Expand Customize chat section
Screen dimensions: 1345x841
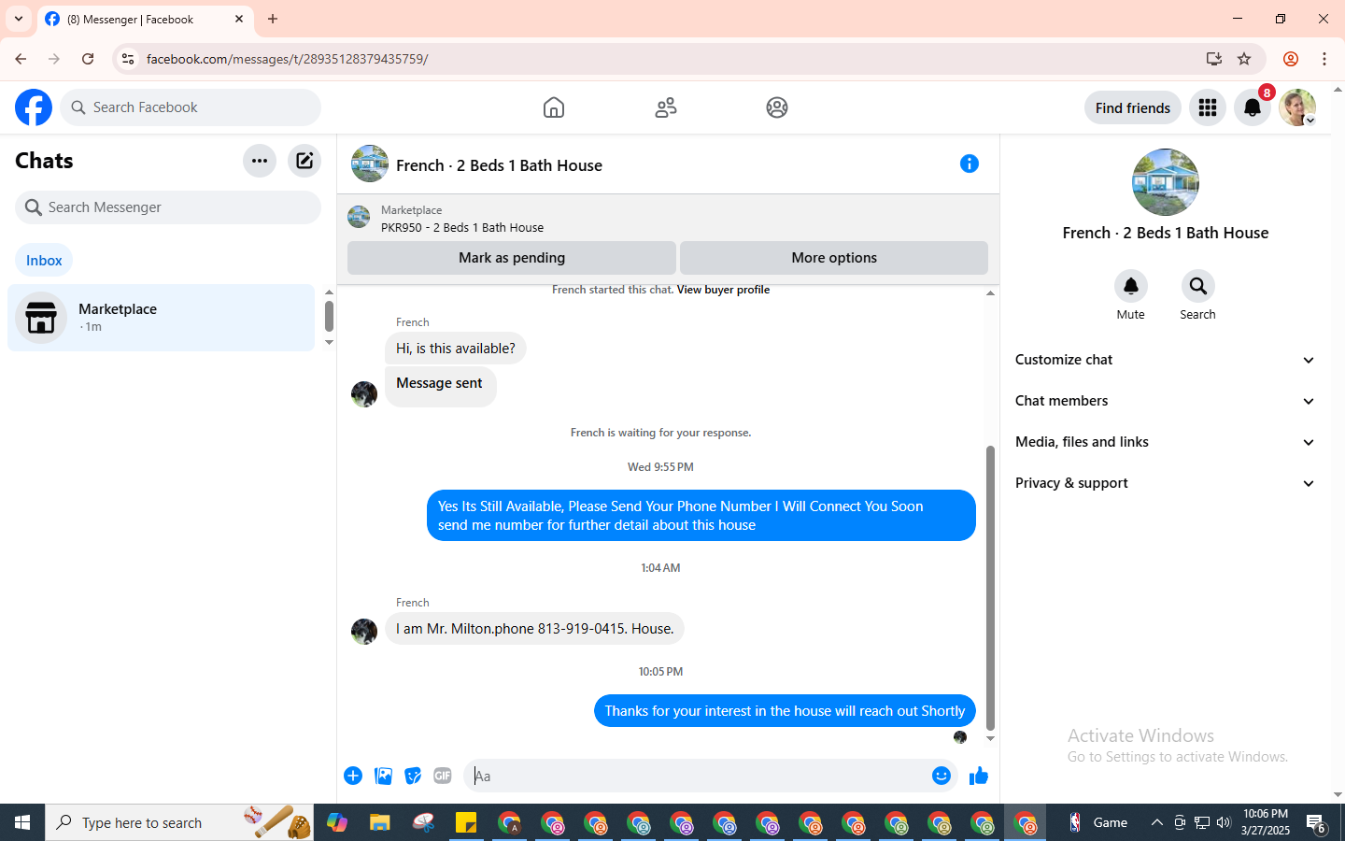(x=1166, y=360)
